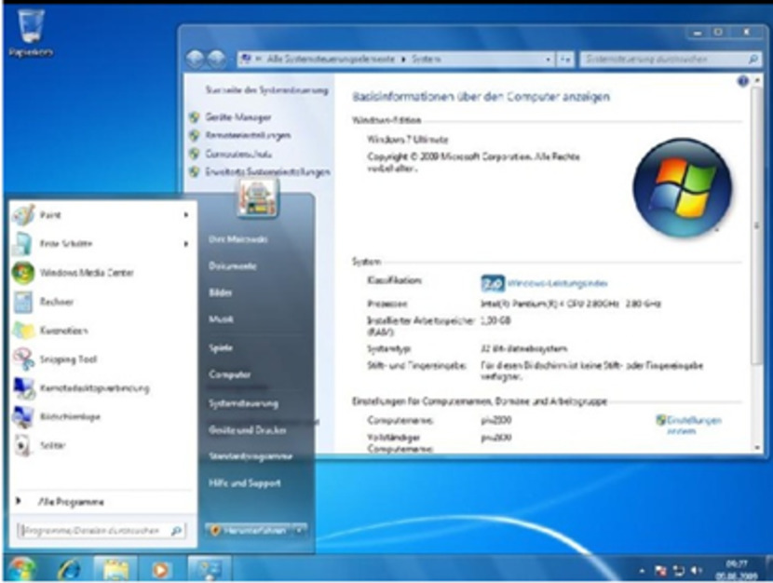
Task: Expand the Paint recent files submenu arrow
Action: click(x=185, y=215)
